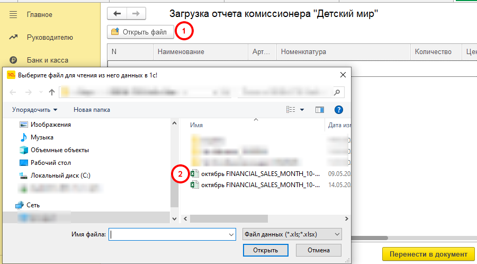Click the navigation tree scrollbar down arrow
477x264 pixels.
coord(174,218)
